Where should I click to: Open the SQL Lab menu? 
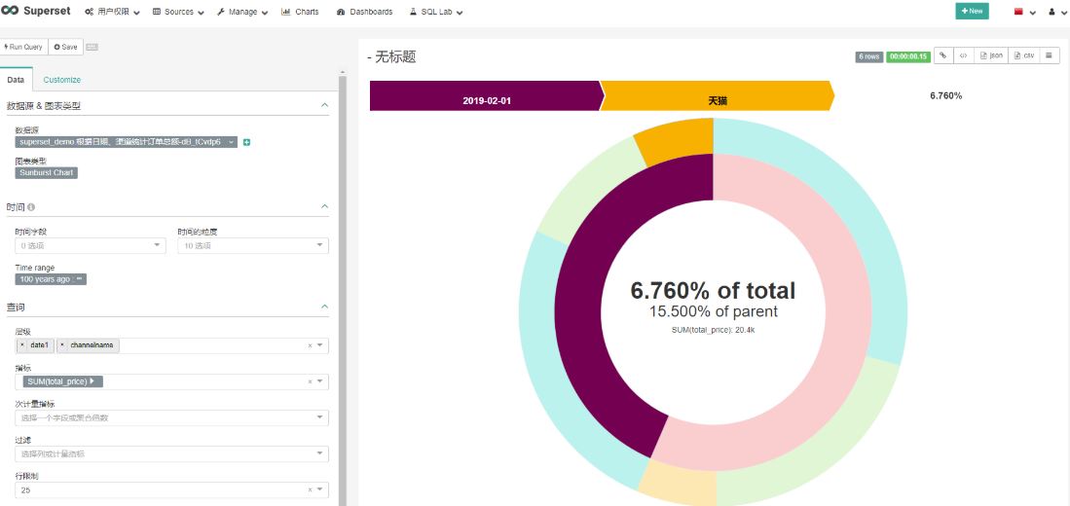(436, 12)
